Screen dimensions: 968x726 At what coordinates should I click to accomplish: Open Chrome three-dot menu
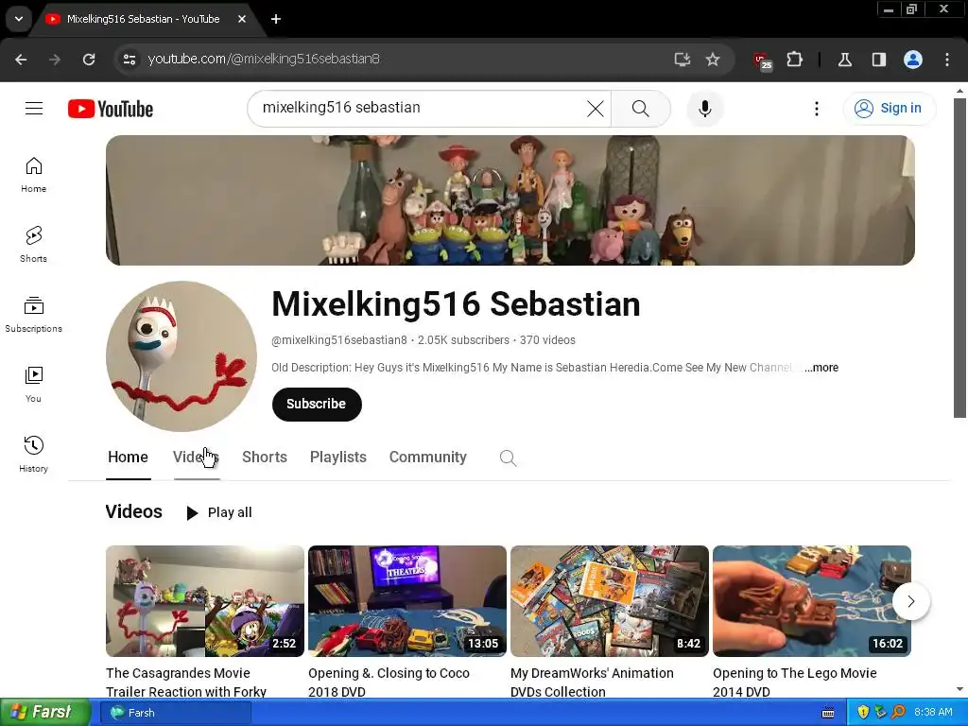point(947,60)
